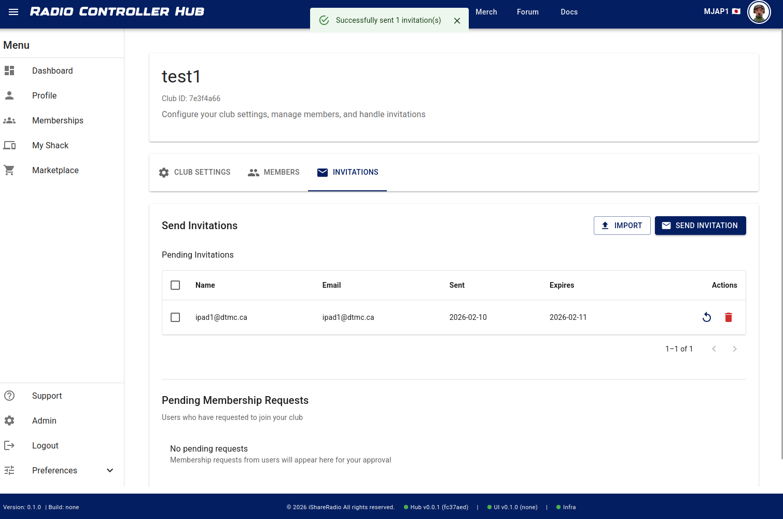Switch to the Club Settings tab
Image resolution: width=783 pixels, height=519 pixels.
(194, 172)
